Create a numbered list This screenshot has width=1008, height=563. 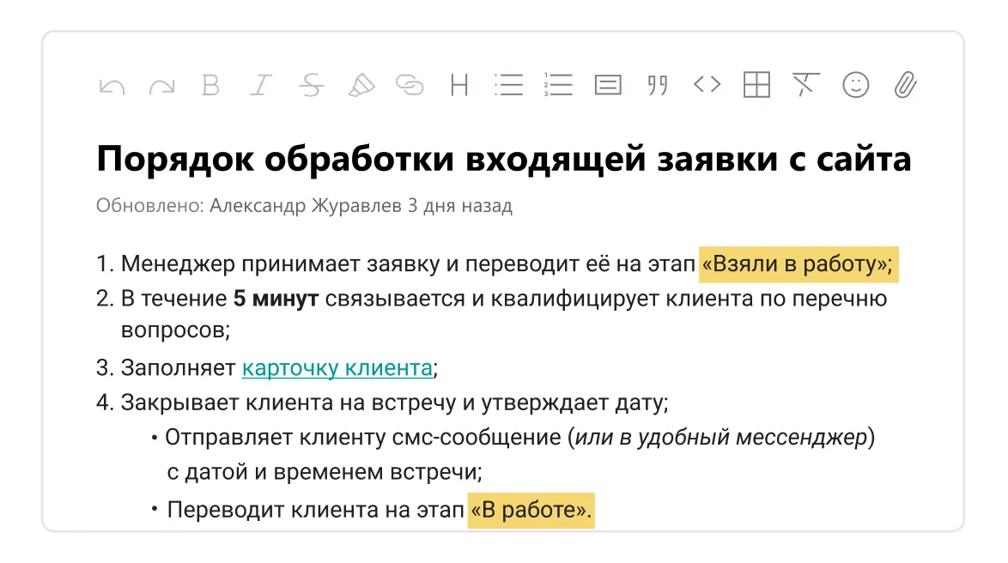click(558, 86)
